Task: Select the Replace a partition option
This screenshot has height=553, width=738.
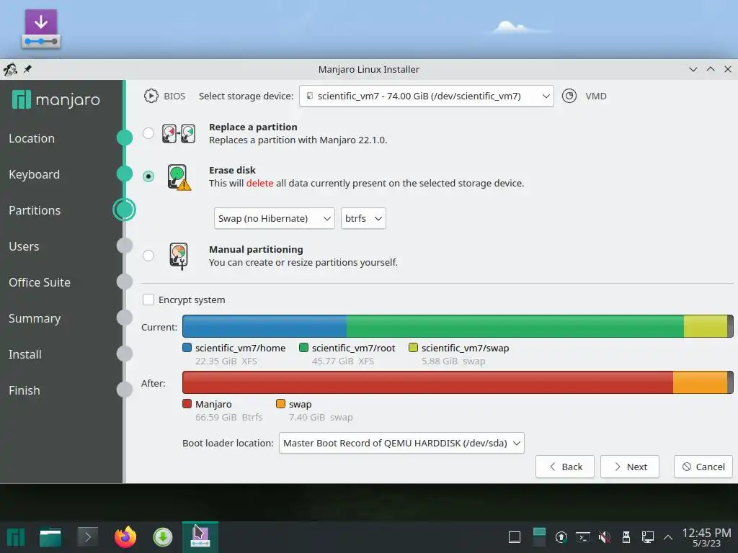Action: pyautogui.click(x=148, y=133)
